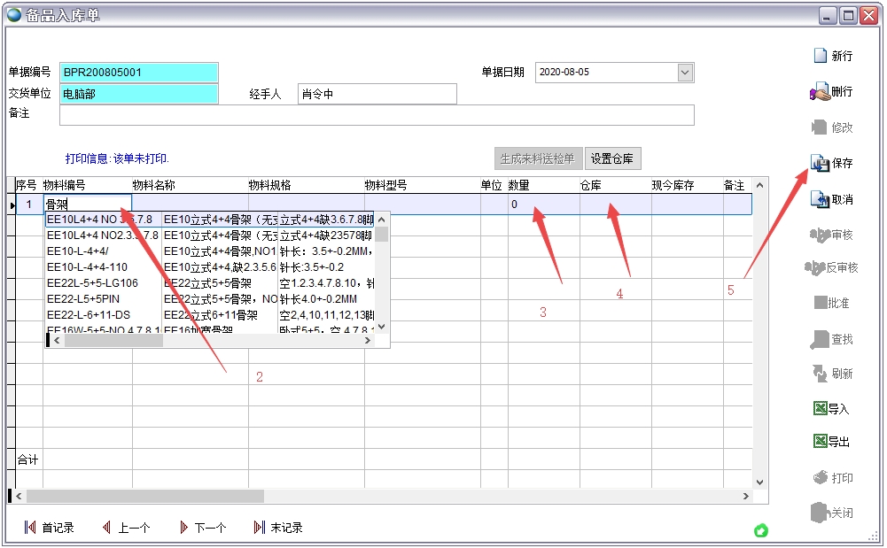This screenshot has height=548, width=887.
Task: Click the 经手人 handler input field
Action: (377, 94)
